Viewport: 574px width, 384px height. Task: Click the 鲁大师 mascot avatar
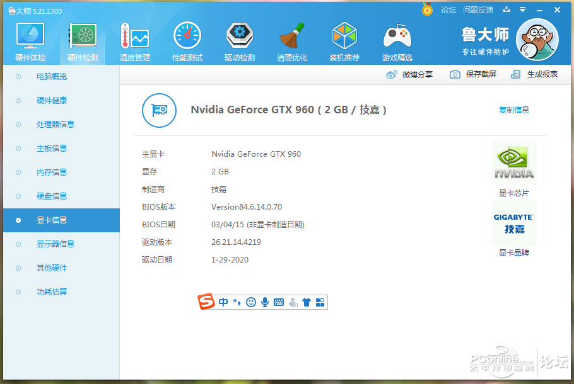[537, 40]
